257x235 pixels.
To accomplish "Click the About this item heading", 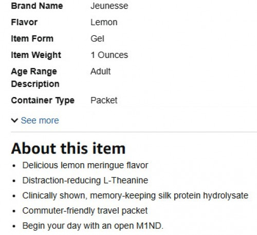I will pos(68,148).
